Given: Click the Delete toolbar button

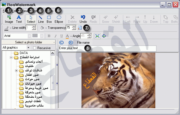Looking at the screenshot, I should point(72,19).
